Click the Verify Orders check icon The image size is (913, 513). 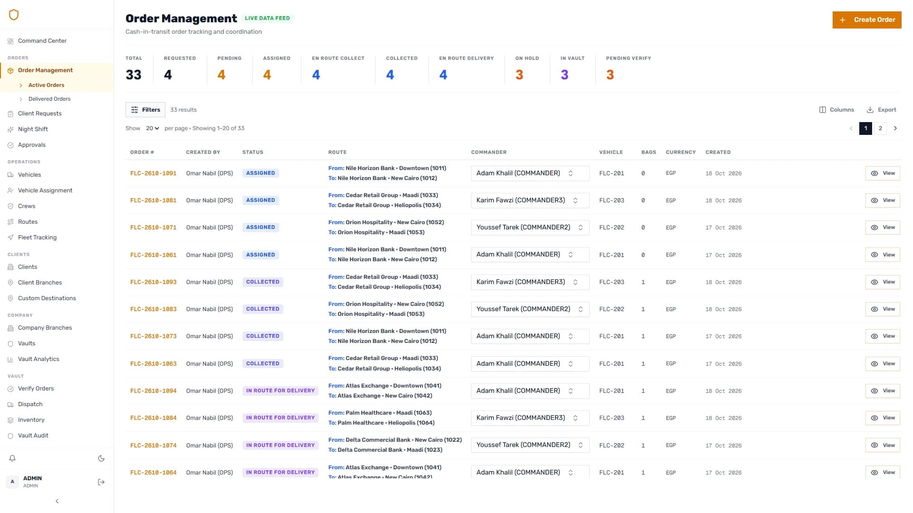tap(10, 389)
